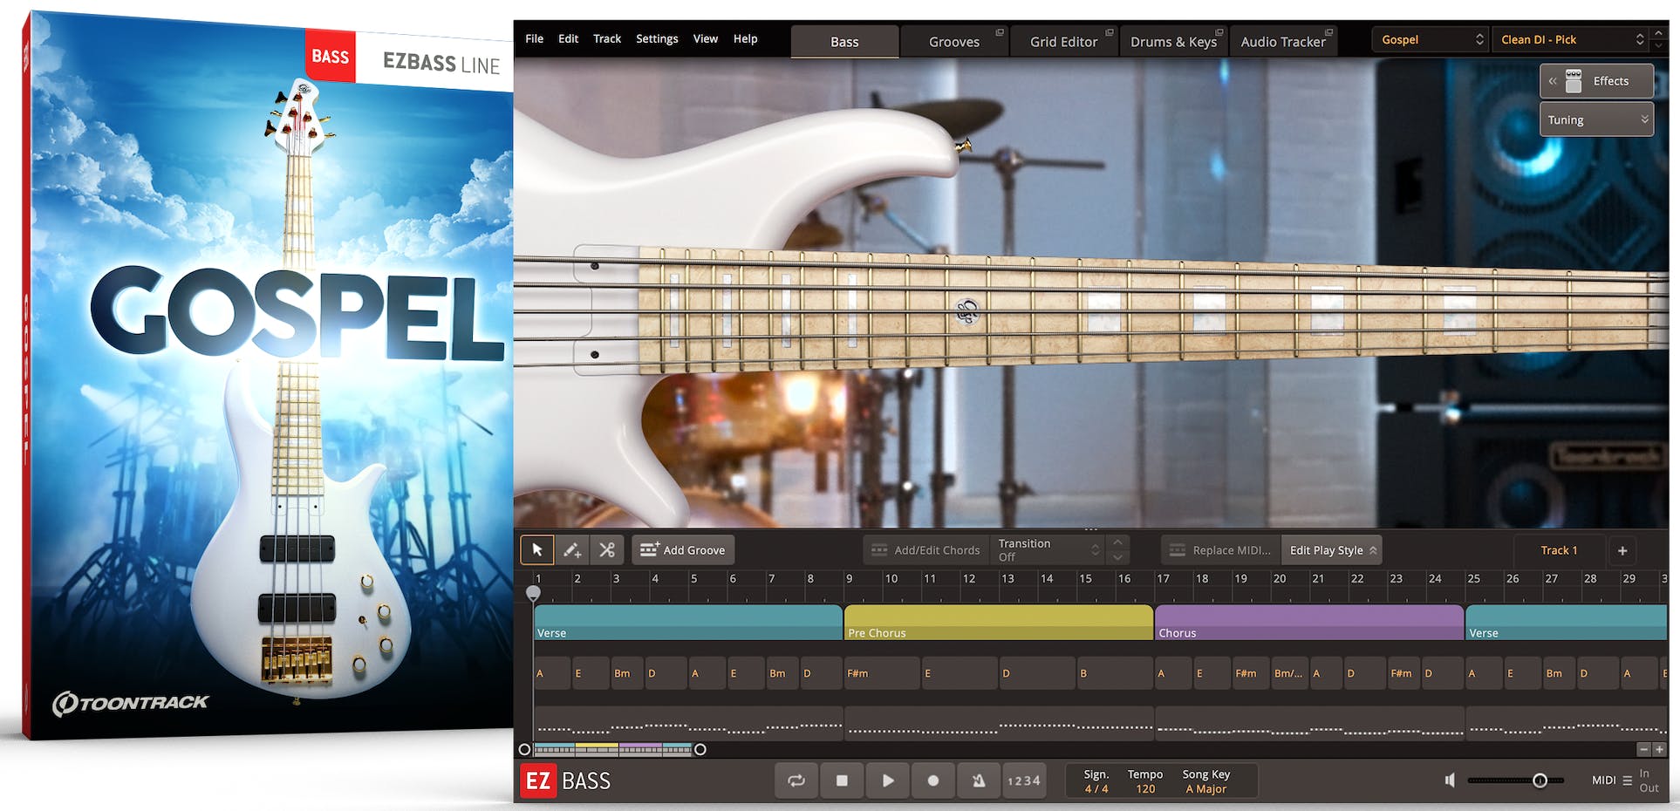Switch to Drums & Keys tab
Viewport: 1680px width, 811px height.
[1173, 41]
